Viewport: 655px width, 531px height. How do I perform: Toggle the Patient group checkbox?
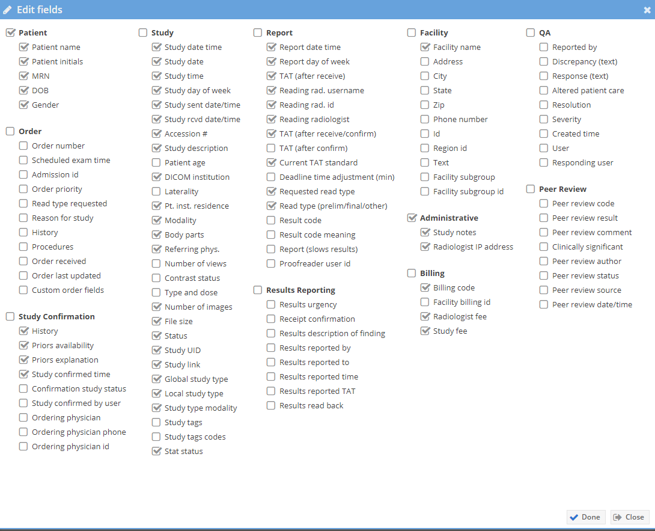pos(10,32)
